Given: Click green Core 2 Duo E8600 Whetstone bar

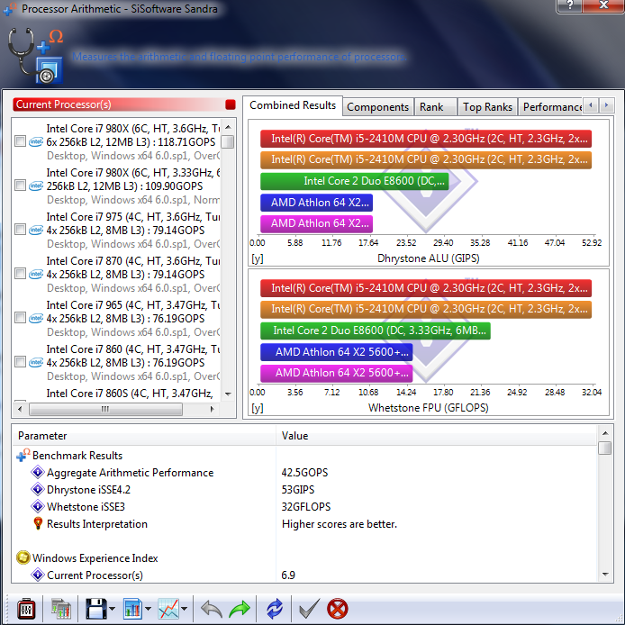Looking at the screenshot, I should click(375, 331).
